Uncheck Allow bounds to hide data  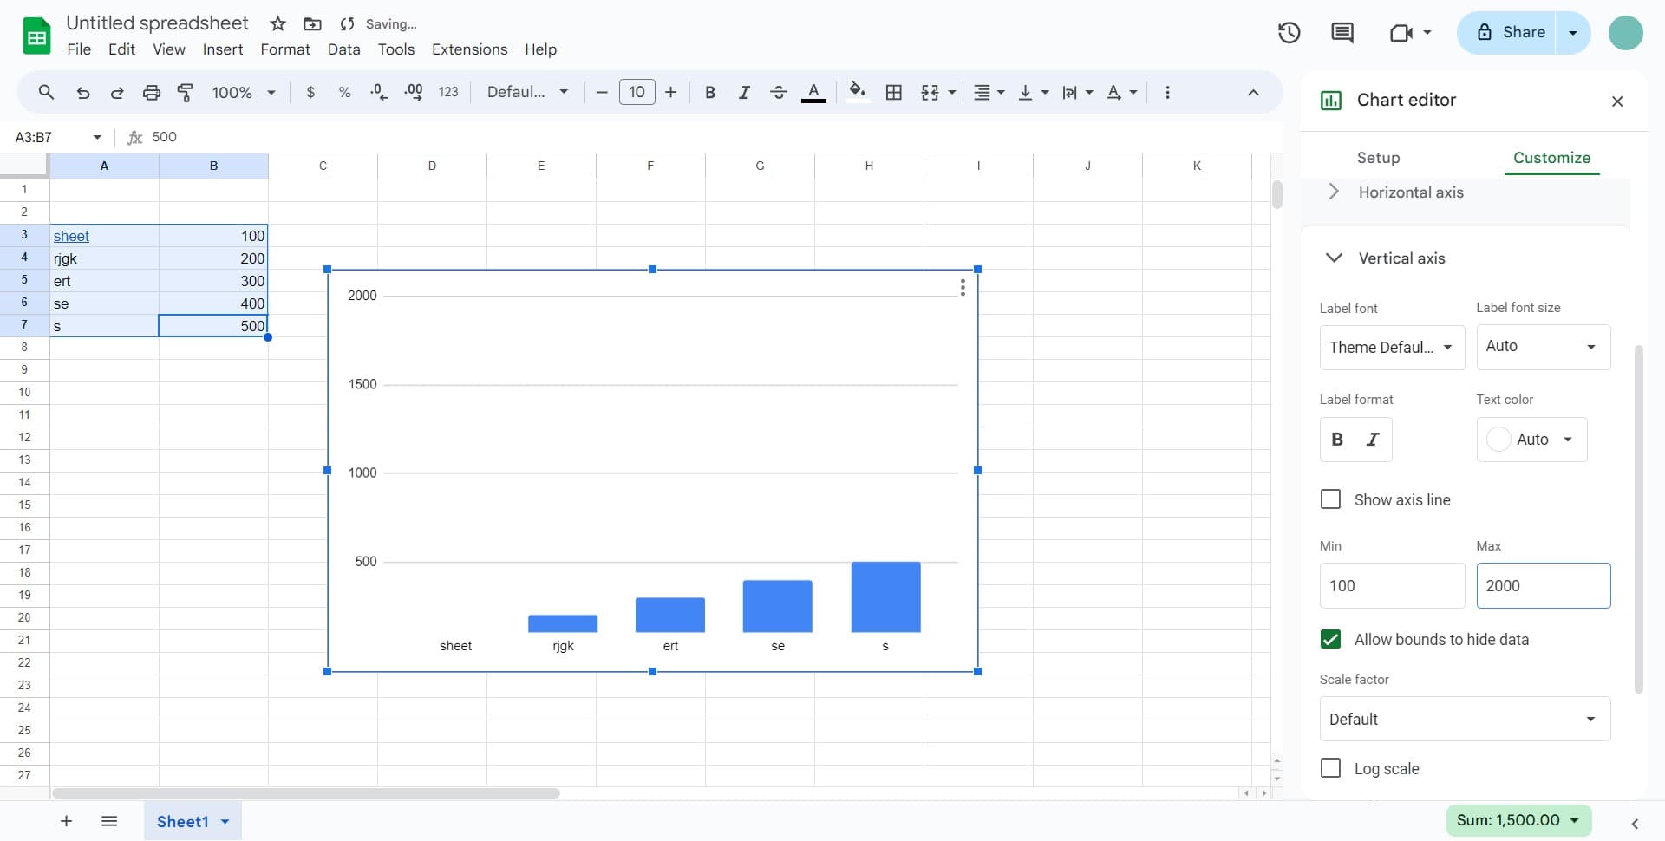[x=1329, y=639]
